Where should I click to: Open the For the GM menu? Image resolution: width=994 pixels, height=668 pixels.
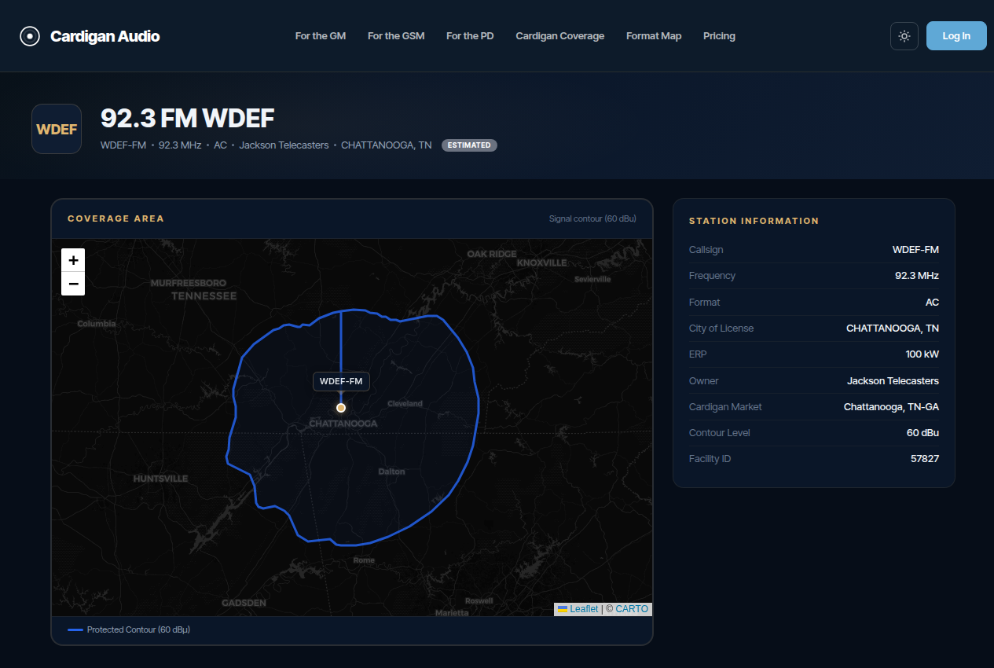[321, 36]
